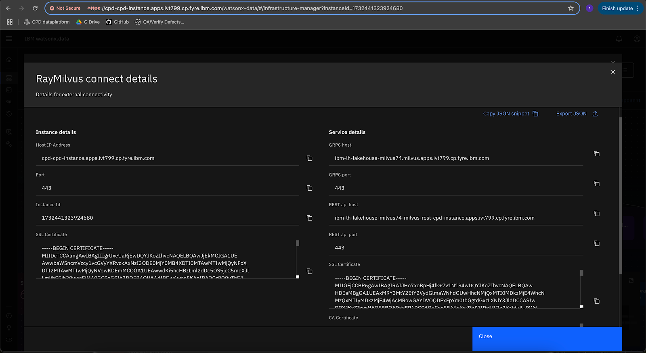
Task: Click the Not Secure site indicator
Action: click(65, 8)
